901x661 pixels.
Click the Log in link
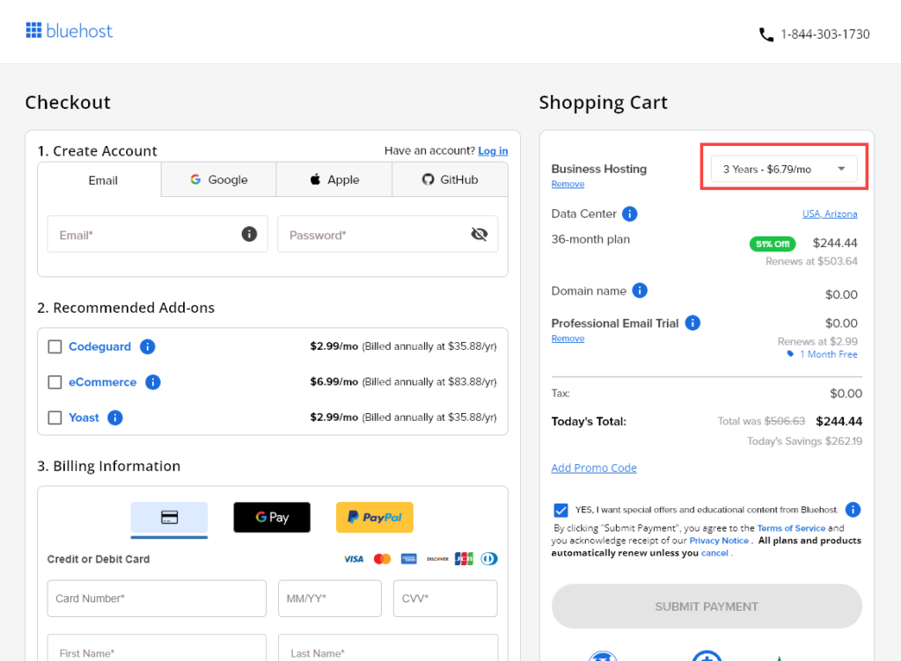click(x=493, y=150)
